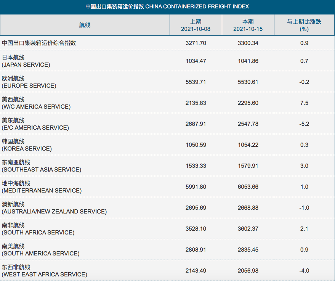This screenshot has height=281, width=335.
Task: Click South Africa current value 3602.37
Action: (248, 228)
